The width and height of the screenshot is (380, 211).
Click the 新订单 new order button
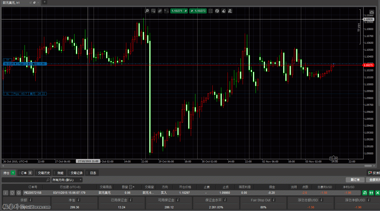355,180
